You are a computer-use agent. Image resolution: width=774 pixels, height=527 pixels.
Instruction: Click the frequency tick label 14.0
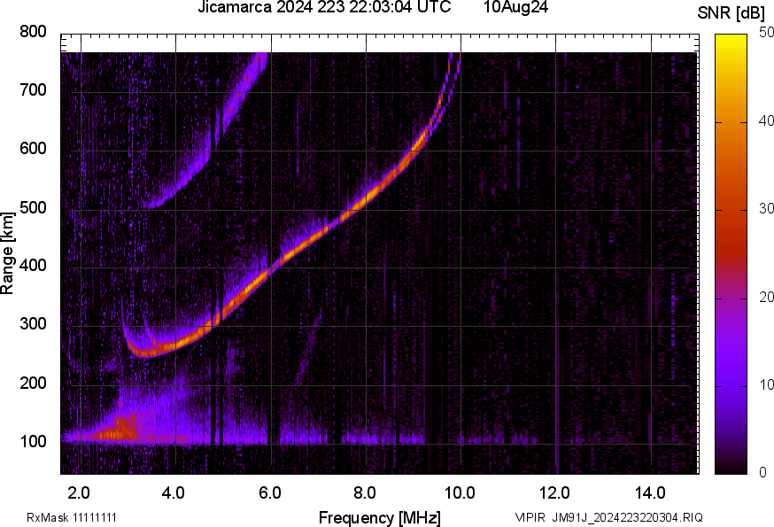click(x=650, y=492)
